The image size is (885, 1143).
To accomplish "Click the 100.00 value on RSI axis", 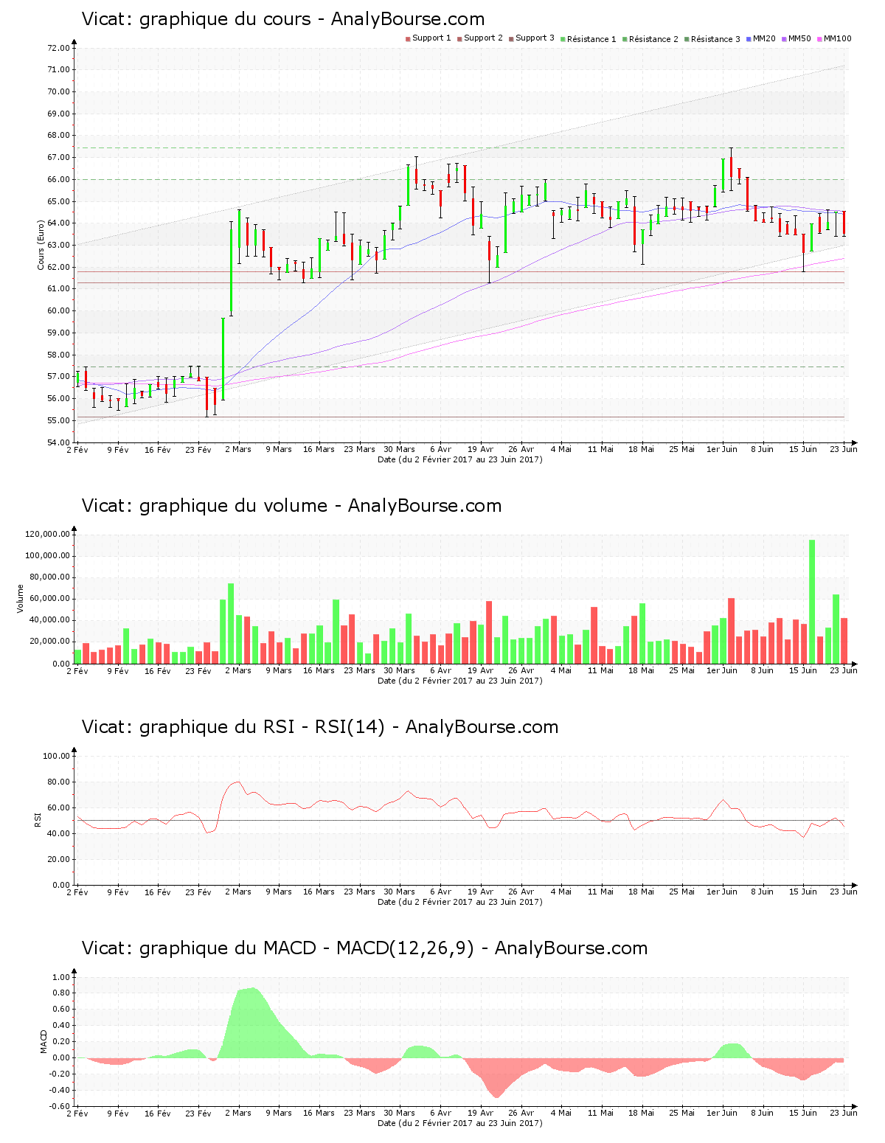I will tap(56, 756).
